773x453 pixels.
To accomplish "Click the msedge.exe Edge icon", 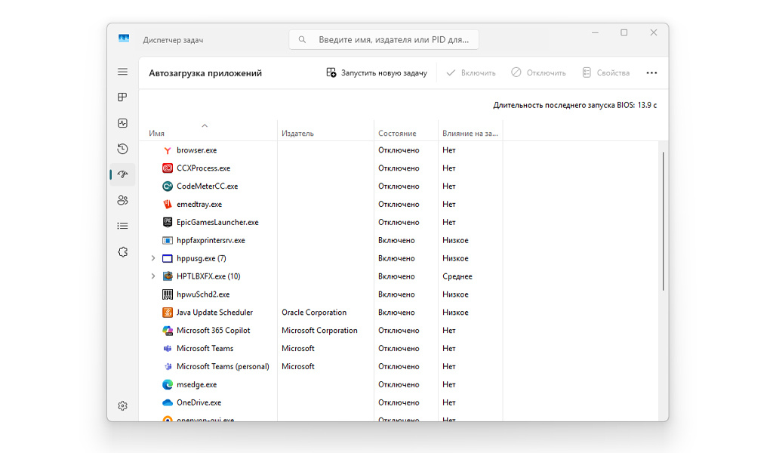I will [168, 384].
